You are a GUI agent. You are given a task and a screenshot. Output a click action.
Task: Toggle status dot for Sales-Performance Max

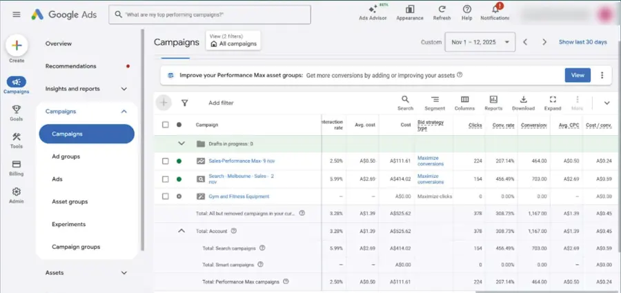pos(179,161)
